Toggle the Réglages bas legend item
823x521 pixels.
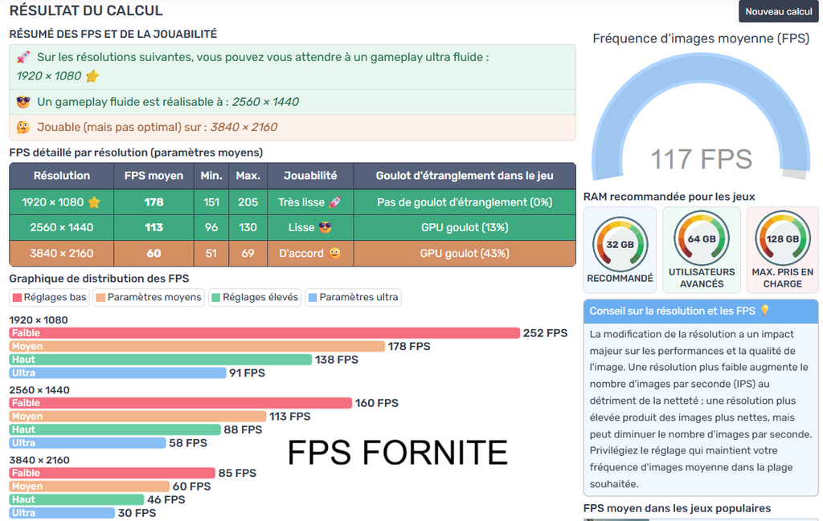[x=49, y=297]
